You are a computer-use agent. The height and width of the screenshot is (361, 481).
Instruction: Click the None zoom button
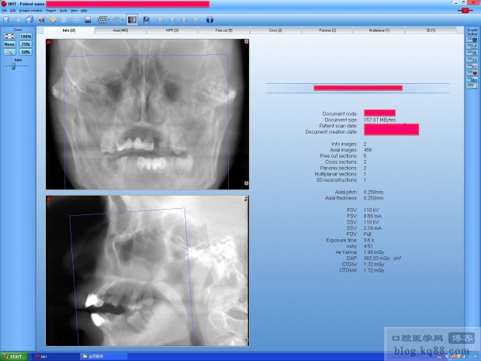(9, 44)
